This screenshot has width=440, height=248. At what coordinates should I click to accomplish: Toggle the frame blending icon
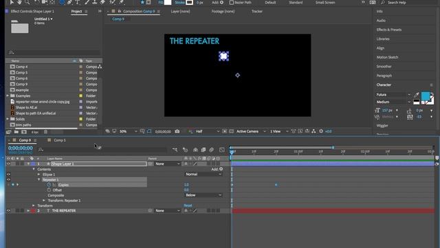(x=203, y=150)
